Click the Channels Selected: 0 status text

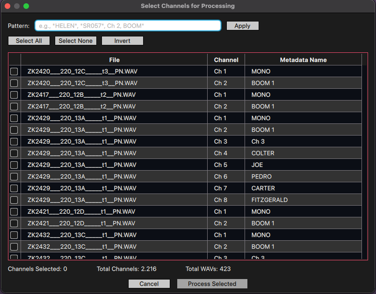pos(37,269)
